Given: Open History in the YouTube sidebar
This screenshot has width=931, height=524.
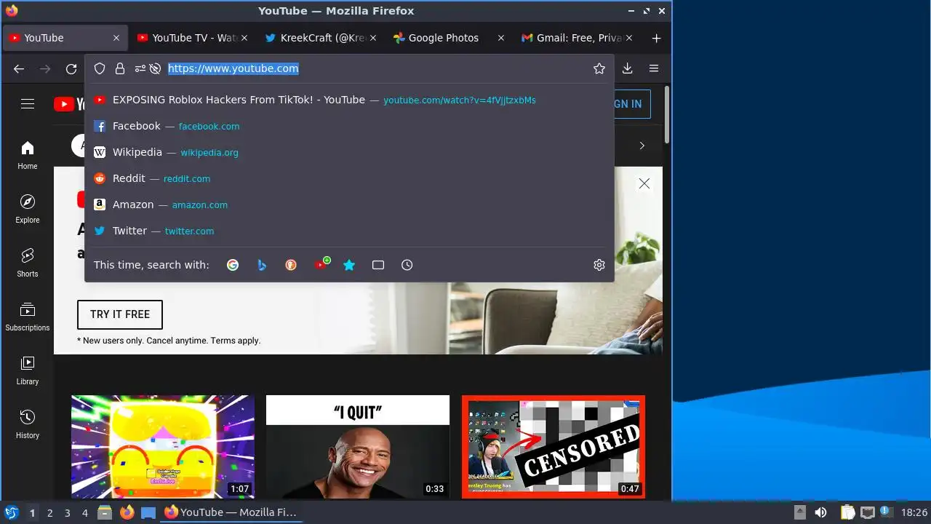Looking at the screenshot, I should pyautogui.click(x=28, y=424).
